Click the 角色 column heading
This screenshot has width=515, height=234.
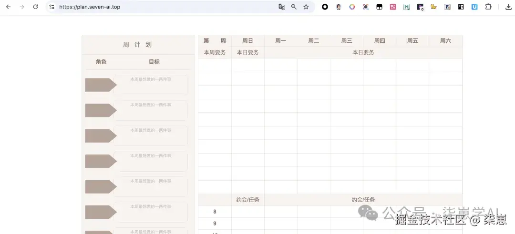[x=101, y=62]
